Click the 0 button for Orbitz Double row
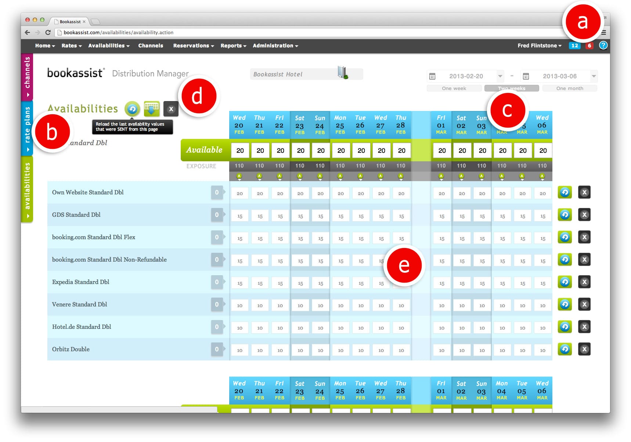631x442 pixels. coord(217,349)
